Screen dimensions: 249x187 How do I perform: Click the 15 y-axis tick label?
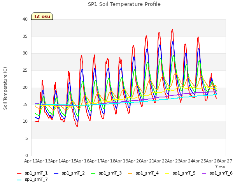click(25, 104)
